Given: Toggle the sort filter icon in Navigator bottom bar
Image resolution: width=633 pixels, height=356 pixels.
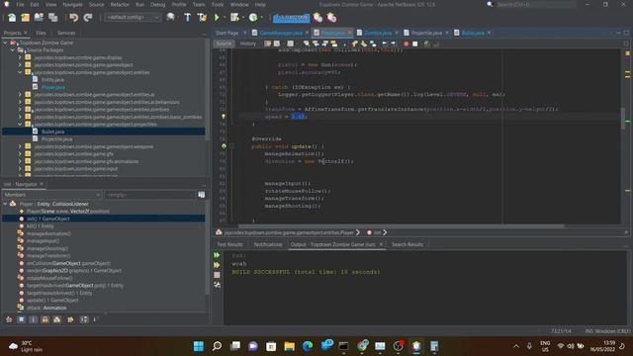Looking at the screenshot, I should click(83, 319).
